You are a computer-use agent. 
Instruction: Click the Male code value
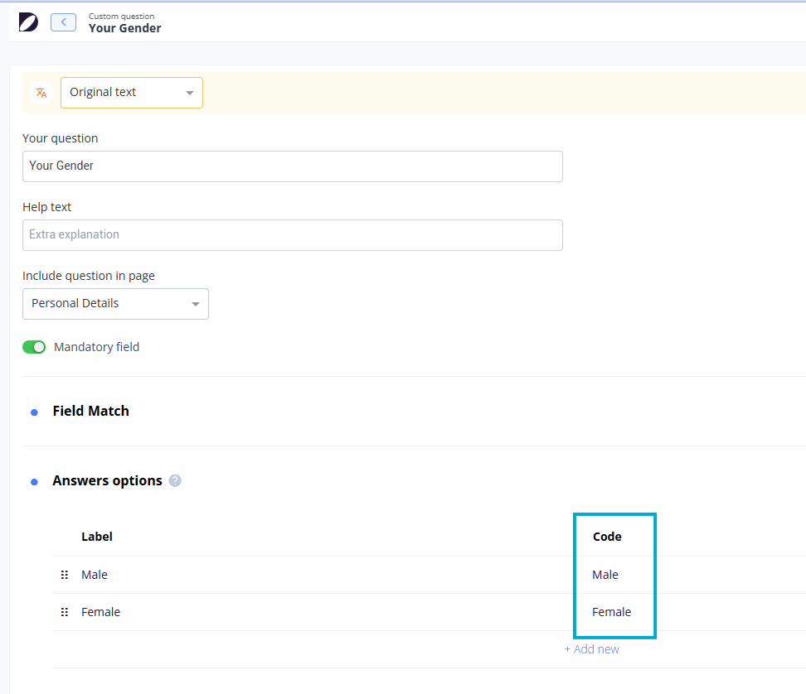[x=605, y=575]
